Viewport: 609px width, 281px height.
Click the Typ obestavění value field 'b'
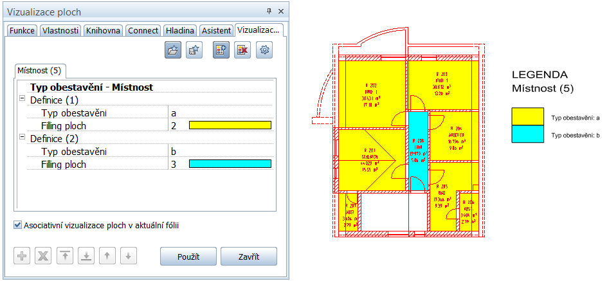pos(219,152)
